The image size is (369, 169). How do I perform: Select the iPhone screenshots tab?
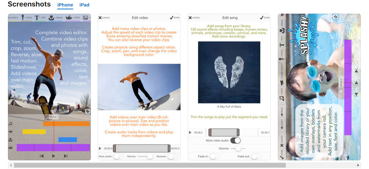65,5
